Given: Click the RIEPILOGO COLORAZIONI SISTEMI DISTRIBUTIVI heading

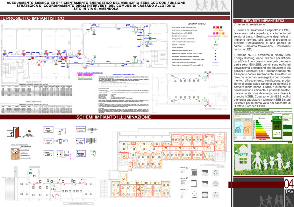Looking at the screenshot, I should click(x=90, y=73).
